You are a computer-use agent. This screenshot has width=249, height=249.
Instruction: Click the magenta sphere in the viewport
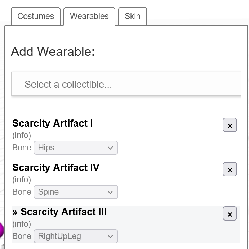coord(1,230)
